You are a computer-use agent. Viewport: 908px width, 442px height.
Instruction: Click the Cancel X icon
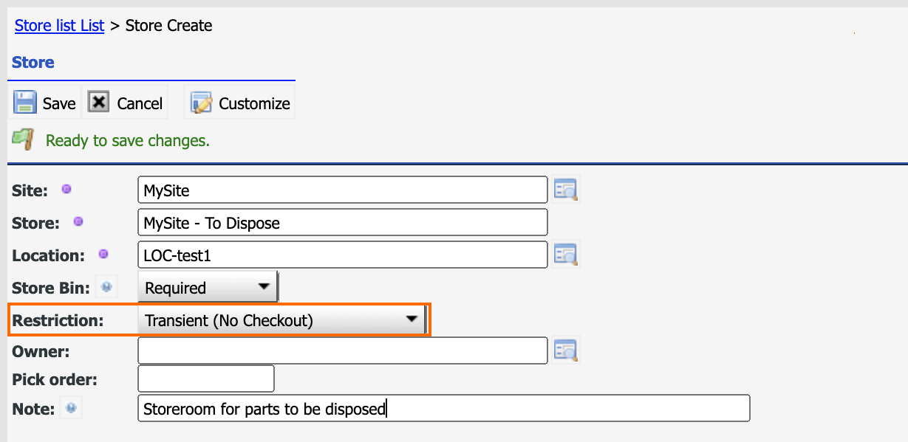(99, 102)
